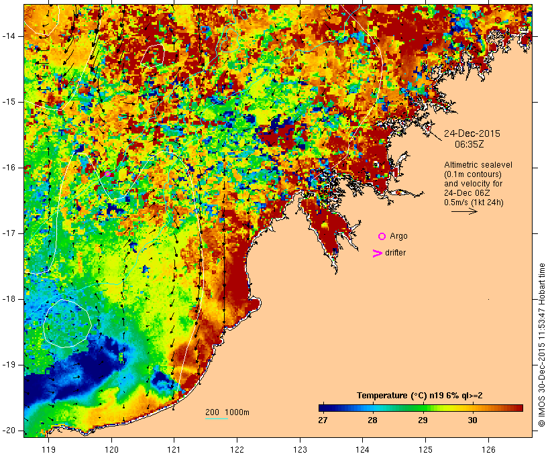Click the colorbar tick label 30

tap(472, 420)
